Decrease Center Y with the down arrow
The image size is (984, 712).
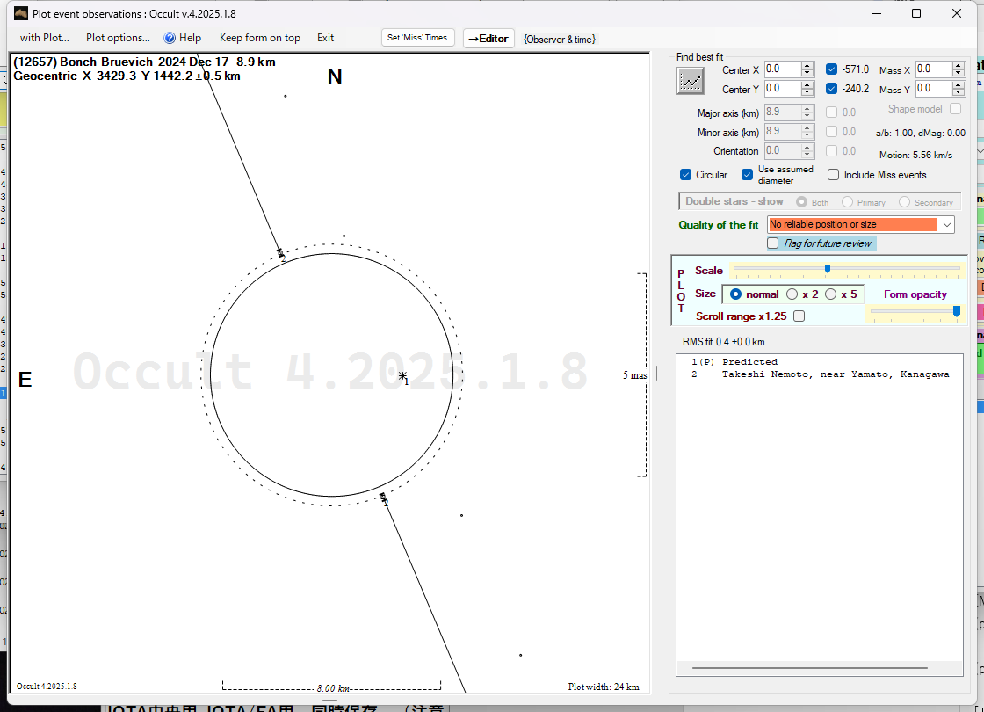(x=807, y=93)
